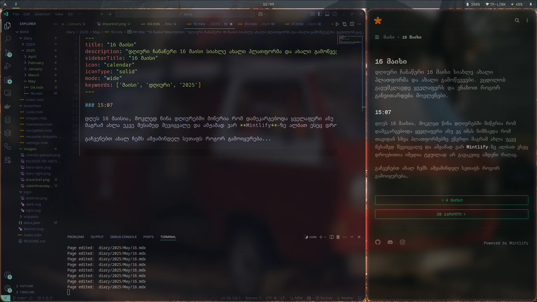
Task: Toggle the hamburger sidebar menu in preview
Action: pyautogui.click(x=377, y=37)
